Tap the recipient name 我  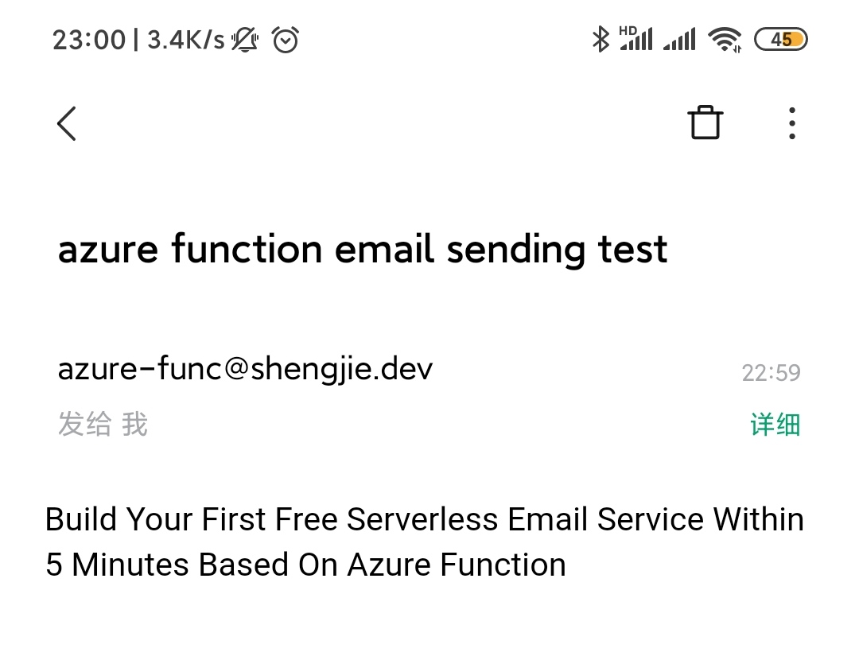[134, 425]
